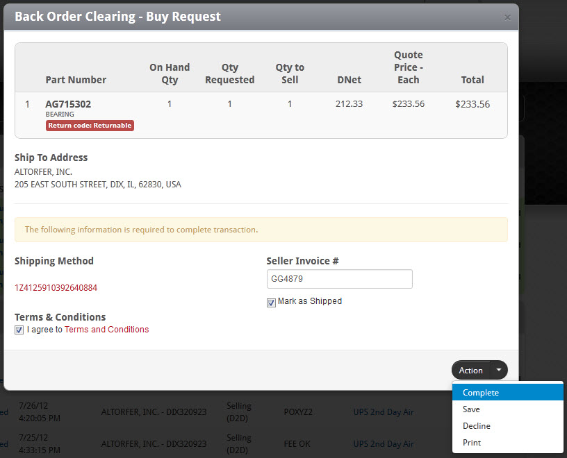Open the Action dropdown arrow
The image size is (567, 458).
coord(498,370)
